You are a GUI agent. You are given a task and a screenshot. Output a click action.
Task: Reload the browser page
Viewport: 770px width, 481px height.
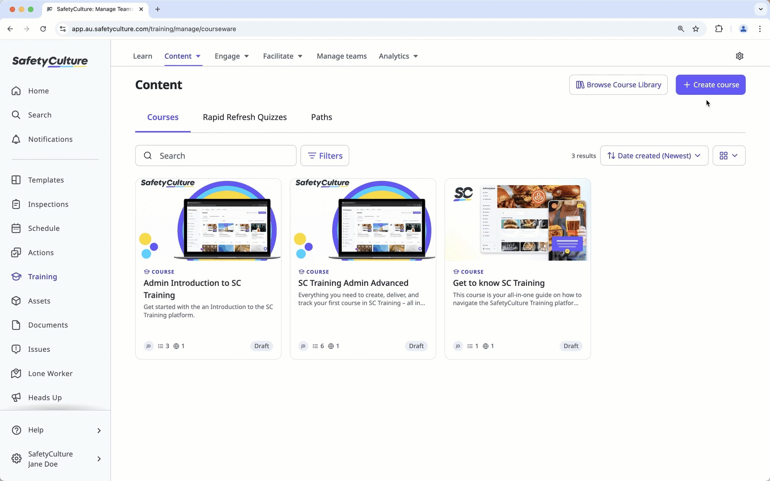pyautogui.click(x=43, y=29)
